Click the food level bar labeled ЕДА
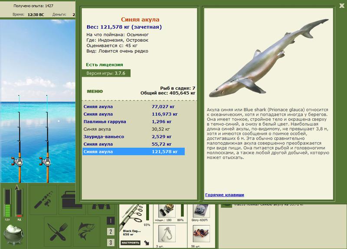 click(x=7, y=203)
